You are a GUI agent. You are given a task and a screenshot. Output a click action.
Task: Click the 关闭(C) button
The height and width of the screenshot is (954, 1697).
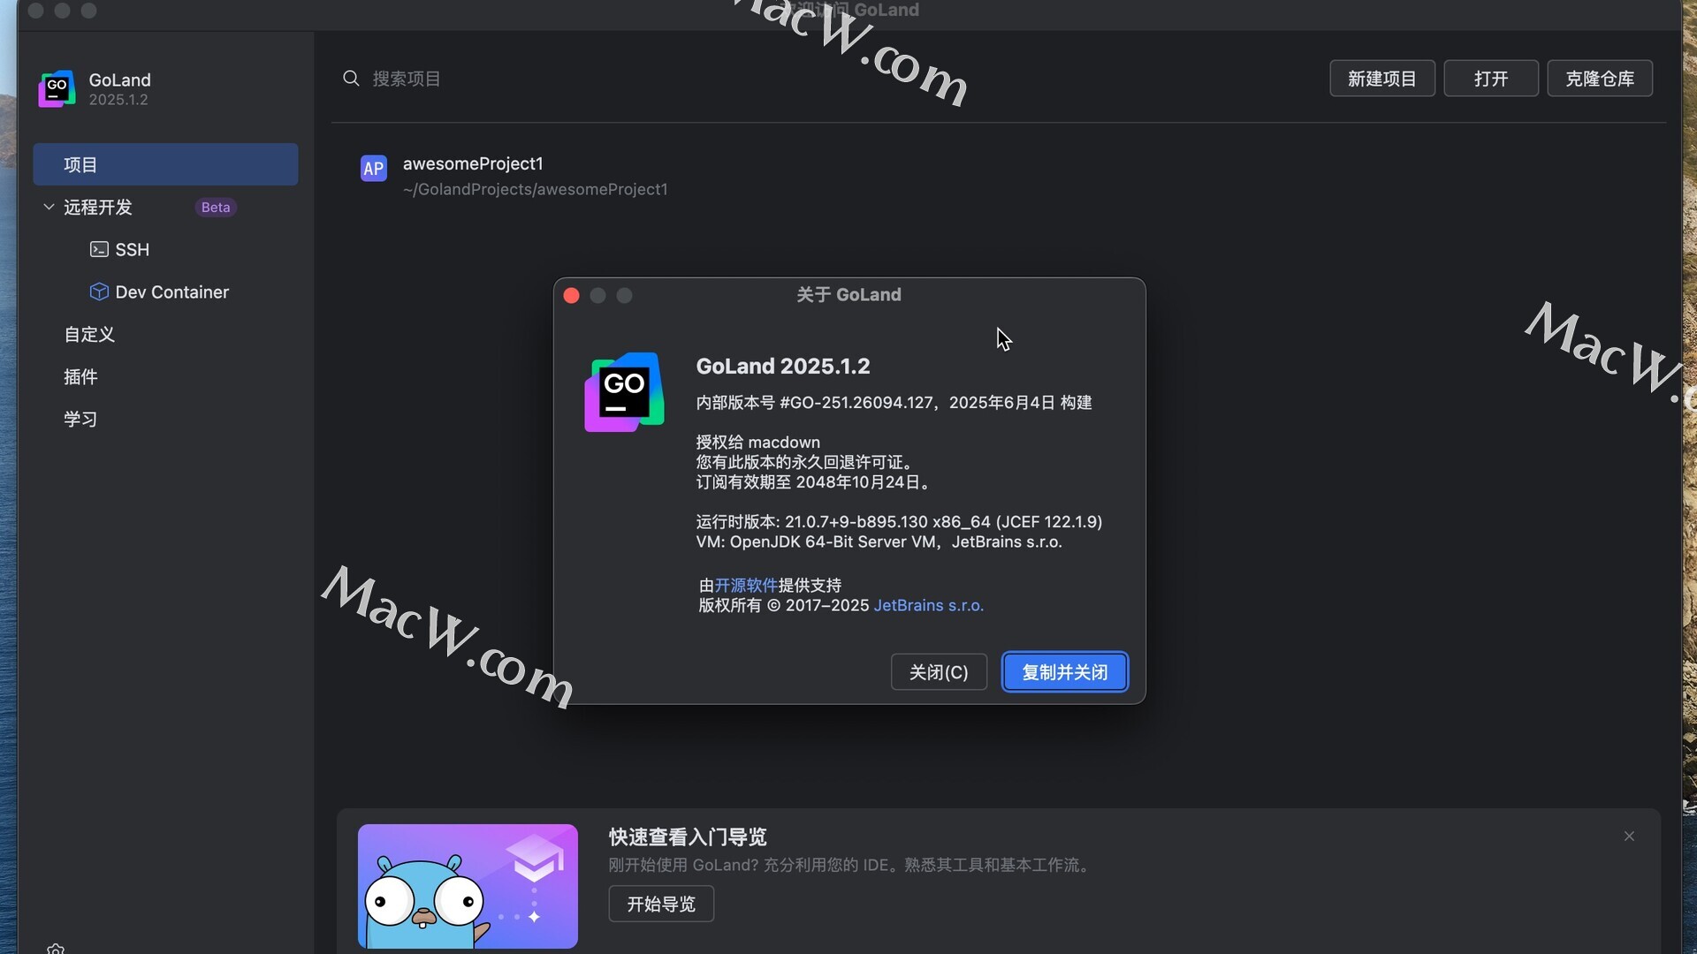tap(939, 672)
